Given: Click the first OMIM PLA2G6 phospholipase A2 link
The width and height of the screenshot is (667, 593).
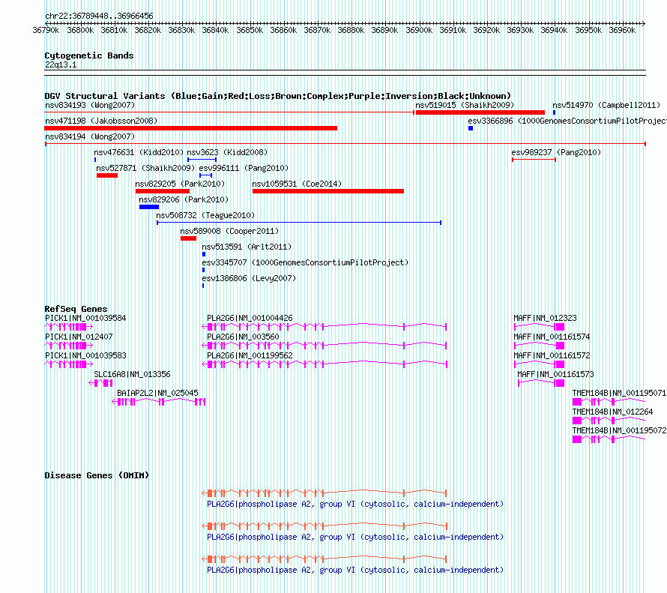Looking at the screenshot, I should 355,504.
